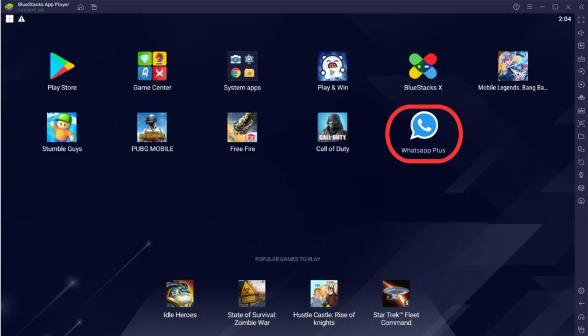
Task: Open settings gear in the sidebar
Action: pyautogui.click(x=581, y=291)
